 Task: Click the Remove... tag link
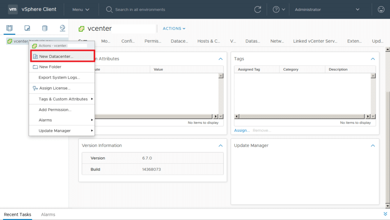pos(262,130)
